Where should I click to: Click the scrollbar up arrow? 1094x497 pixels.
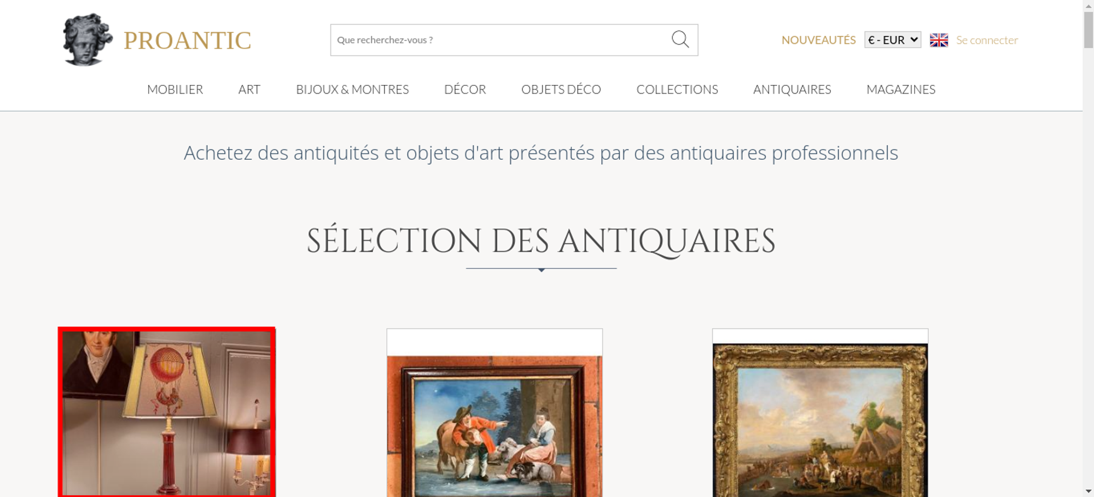(1089, 5)
